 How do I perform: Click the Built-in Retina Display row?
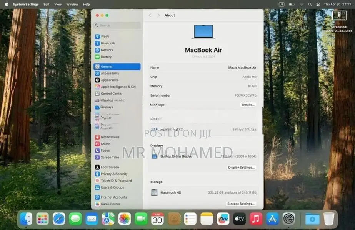click(203, 156)
